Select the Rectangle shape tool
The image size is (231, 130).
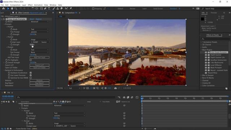click(x=42, y=9)
